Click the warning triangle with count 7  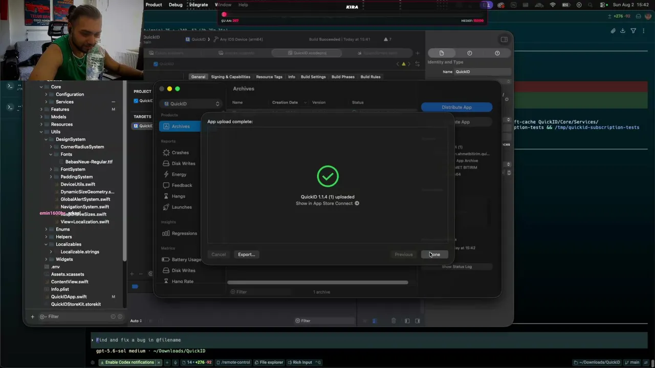[x=387, y=39]
